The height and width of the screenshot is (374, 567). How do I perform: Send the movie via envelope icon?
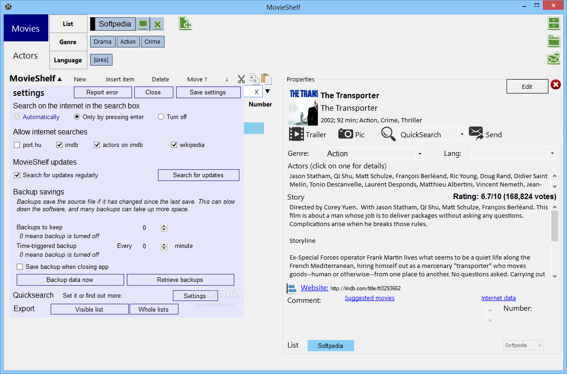pyautogui.click(x=476, y=134)
